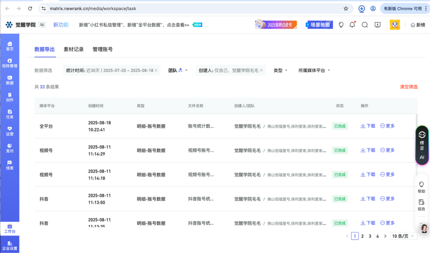Go to page 2 of results

(x=362, y=236)
